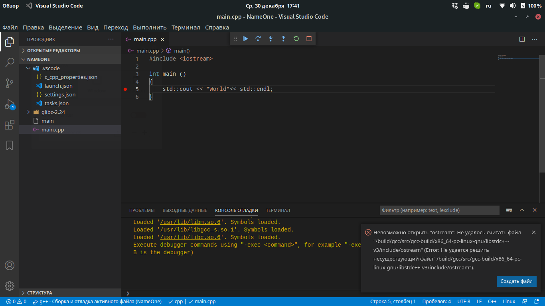Switch to the Problems panel tab
The width and height of the screenshot is (545, 306).
[x=142, y=210]
